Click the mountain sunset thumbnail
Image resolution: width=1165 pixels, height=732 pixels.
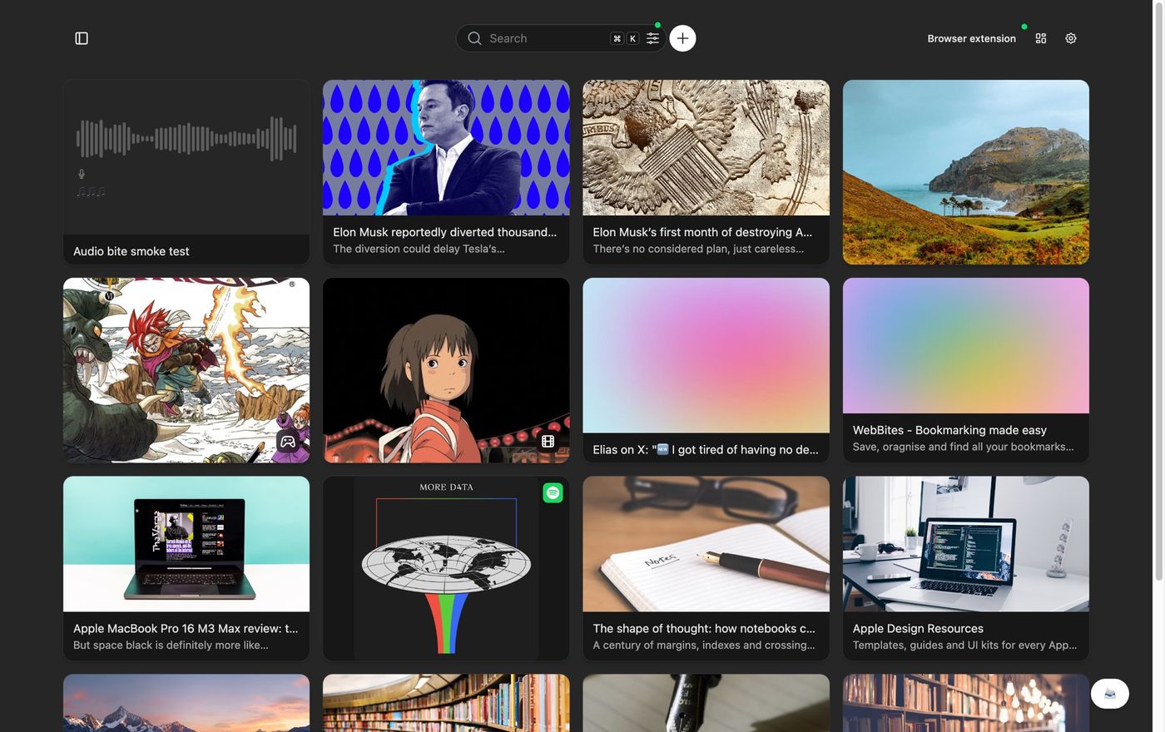coord(186,703)
